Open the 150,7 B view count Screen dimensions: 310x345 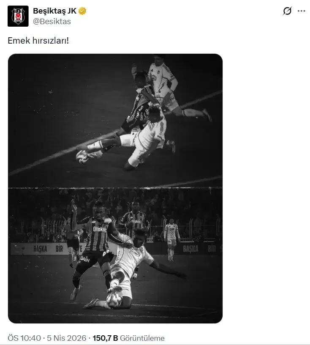[105, 338]
